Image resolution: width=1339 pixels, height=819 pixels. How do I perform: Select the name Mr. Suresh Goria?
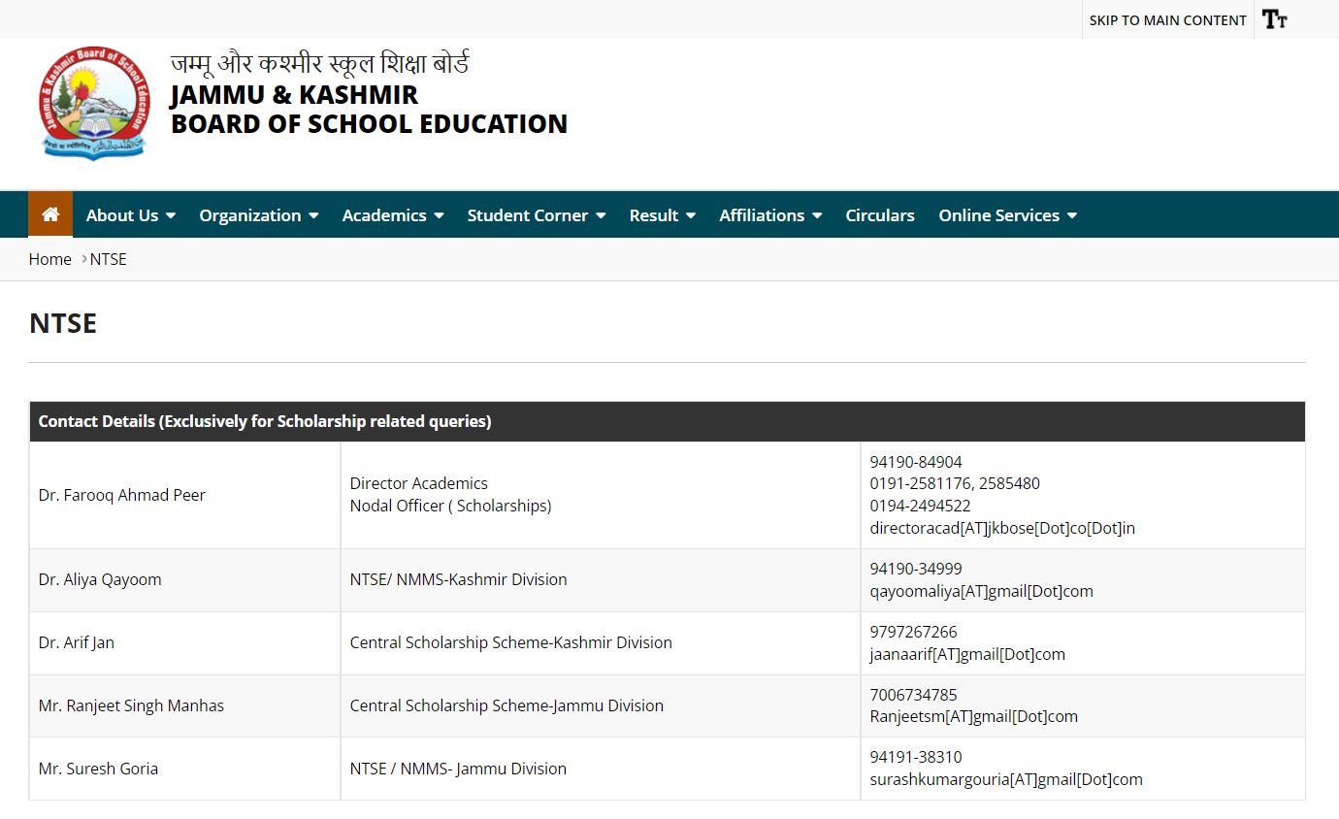point(98,769)
